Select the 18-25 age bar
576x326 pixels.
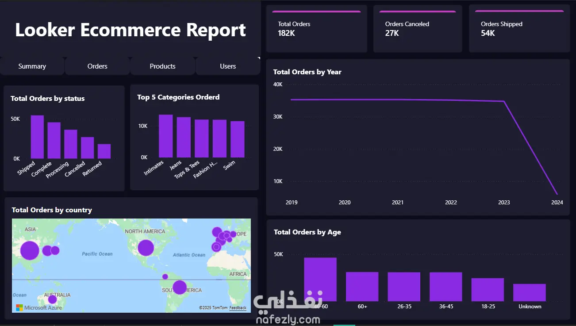pos(488,290)
